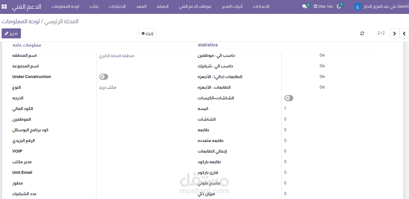Open the user avatar circle icon
409x199 pixels.
[x=357, y=6]
